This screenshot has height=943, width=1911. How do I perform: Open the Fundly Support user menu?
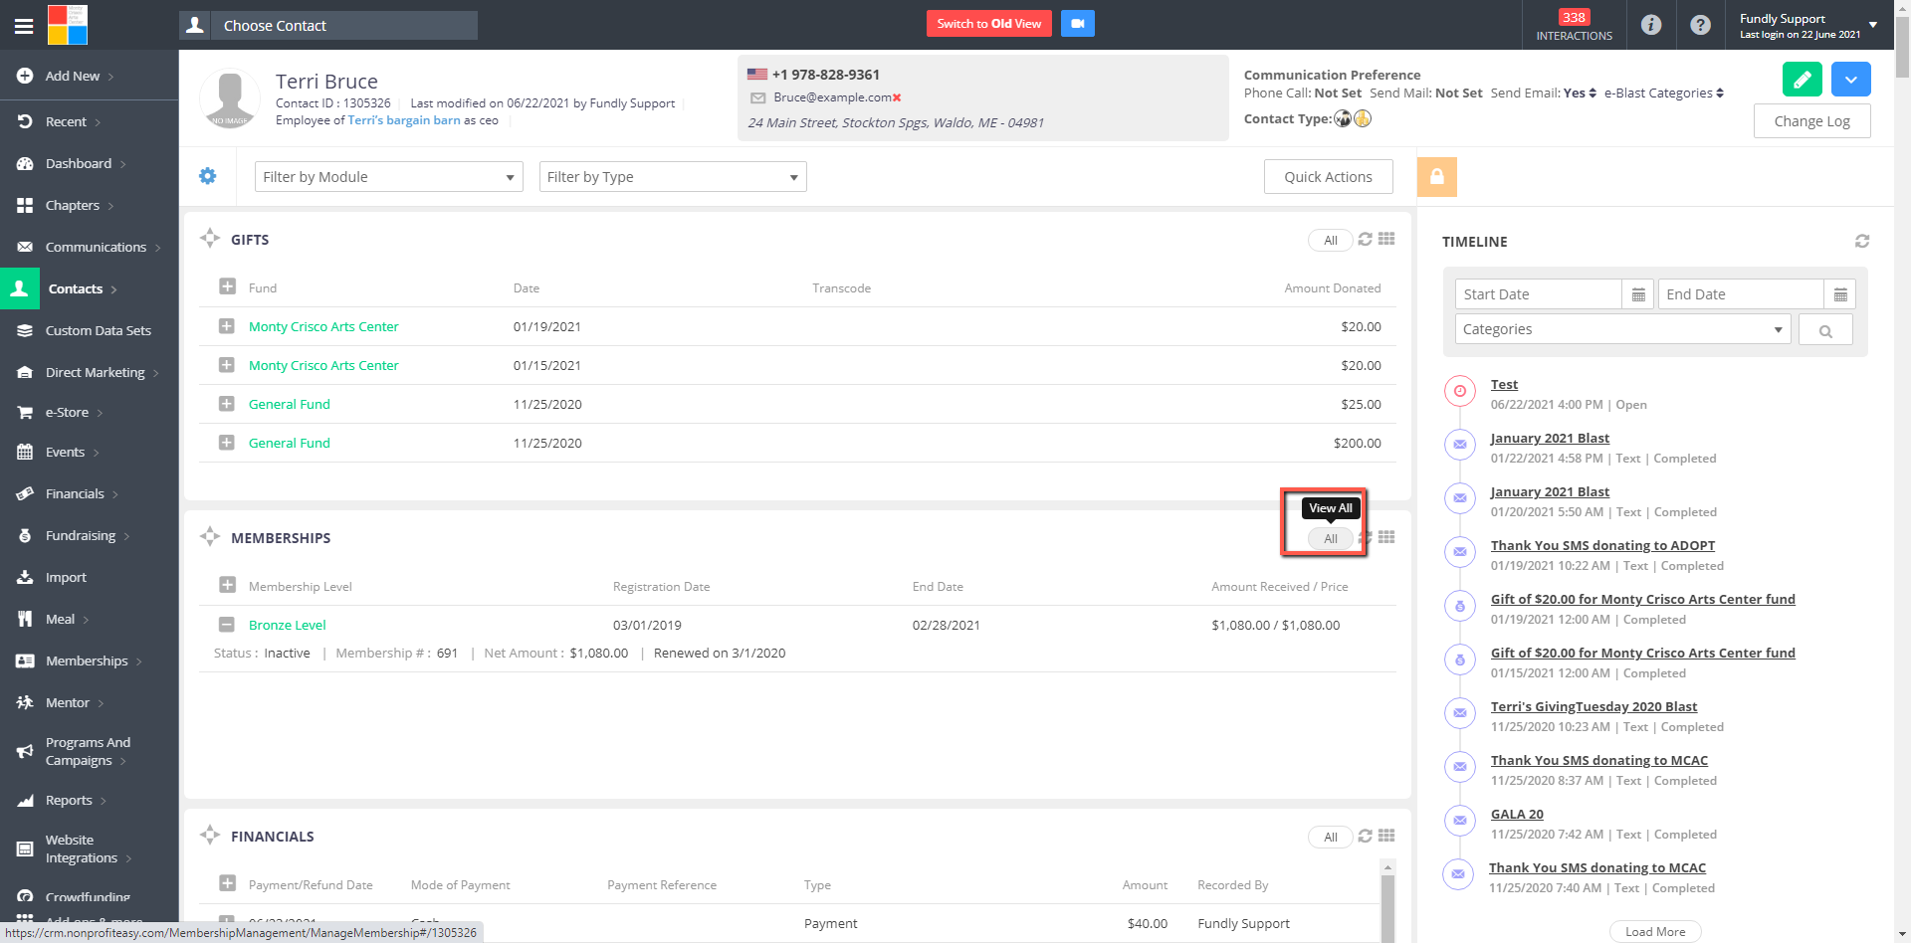click(x=1808, y=25)
